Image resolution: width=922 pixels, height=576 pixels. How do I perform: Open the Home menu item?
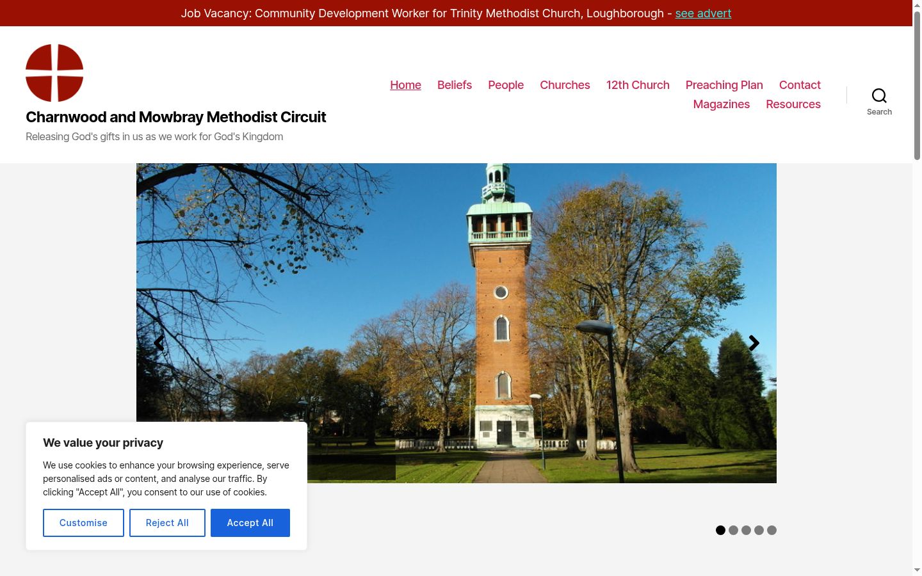[x=405, y=85]
